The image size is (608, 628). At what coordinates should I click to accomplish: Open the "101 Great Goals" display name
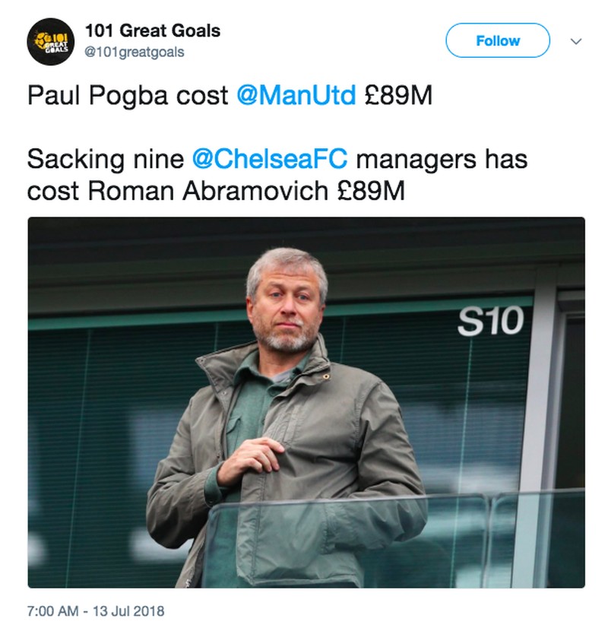153,31
